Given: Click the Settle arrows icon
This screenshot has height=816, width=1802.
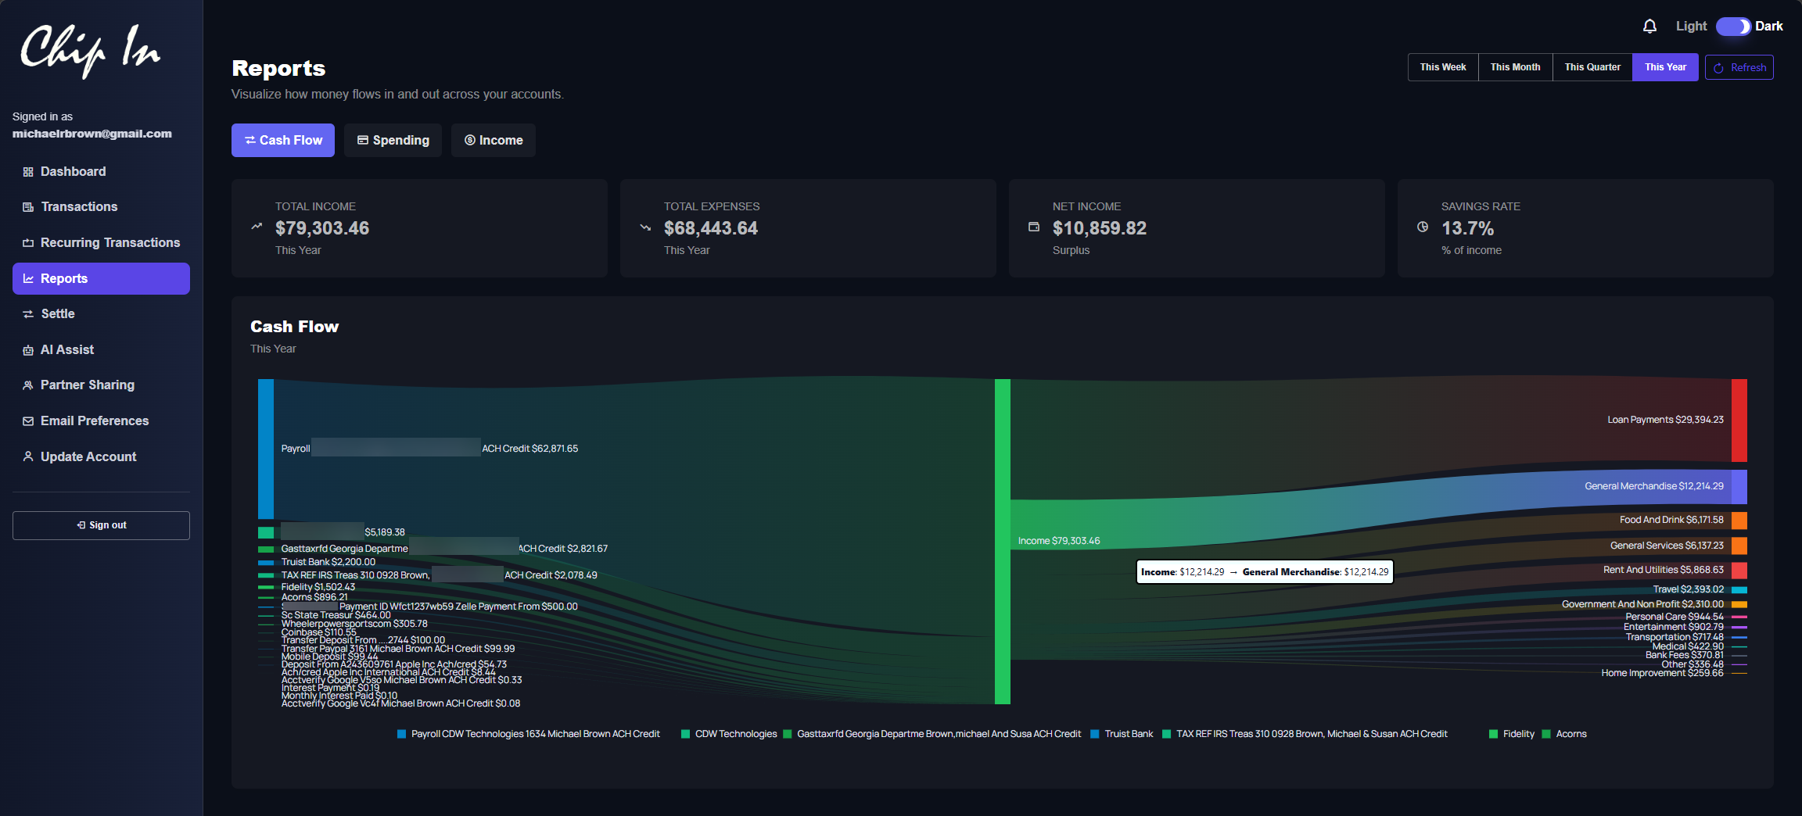Looking at the screenshot, I should click(28, 314).
